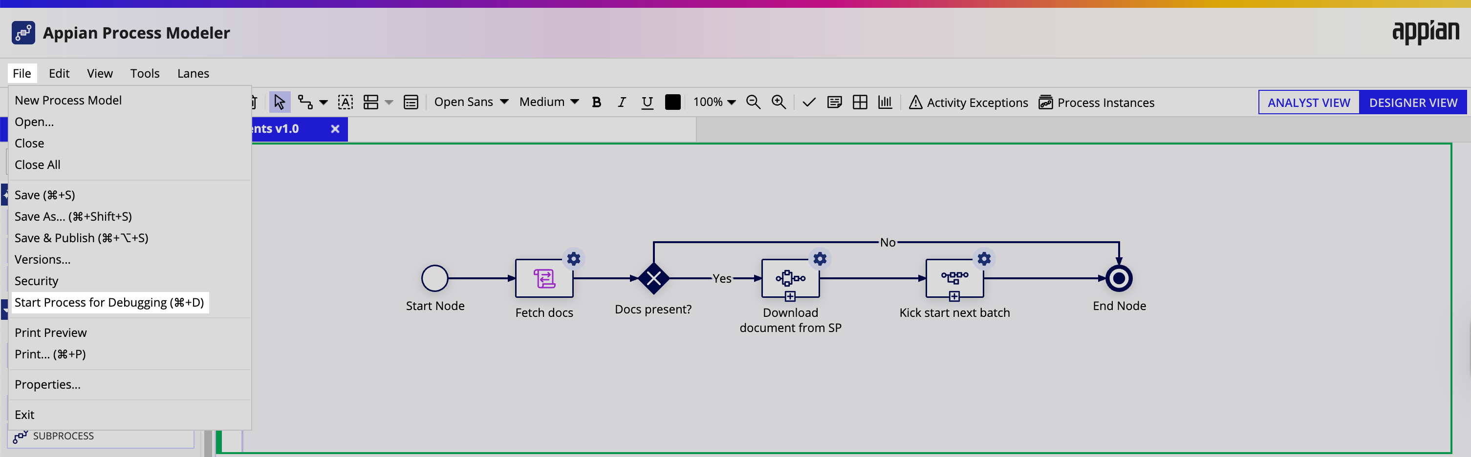Open the File menu

tap(22, 74)
